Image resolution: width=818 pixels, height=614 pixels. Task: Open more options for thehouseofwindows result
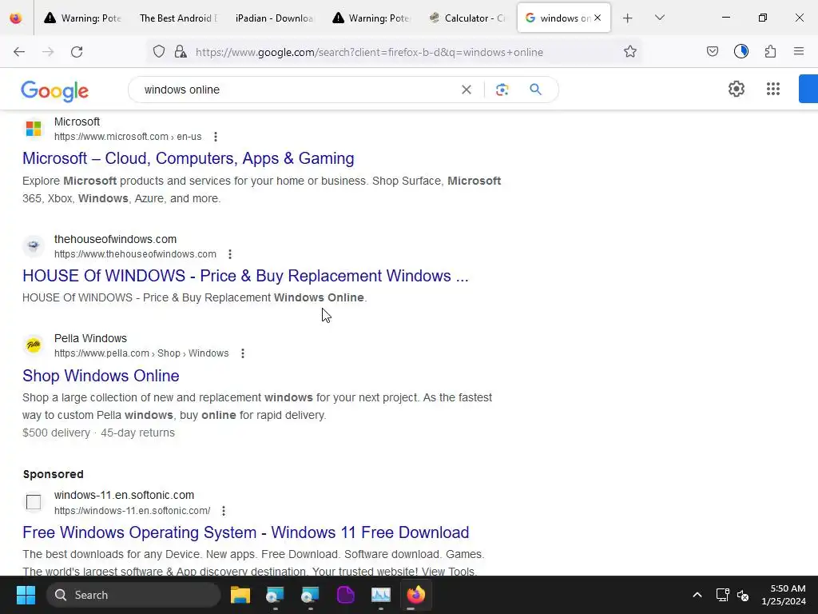[230, 254]
